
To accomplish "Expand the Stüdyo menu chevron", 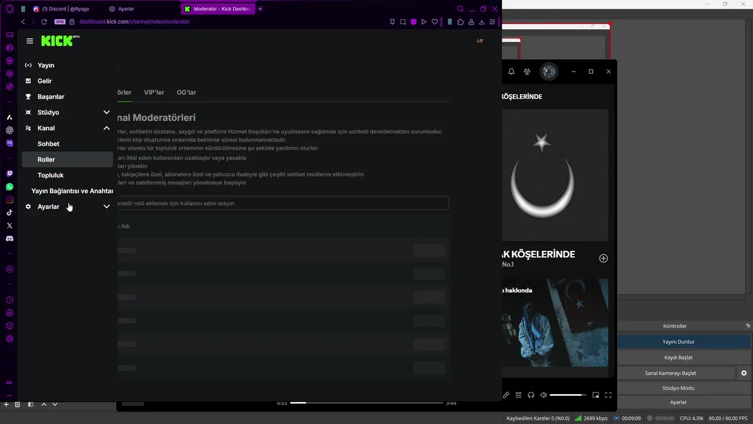I will [106, 112].
